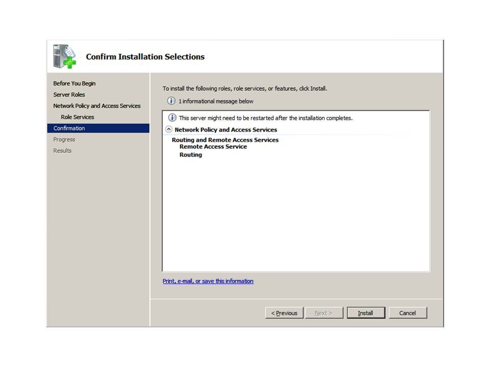Click the Results step in sidebar
490x367 pixels.
[x=62, y=151]
